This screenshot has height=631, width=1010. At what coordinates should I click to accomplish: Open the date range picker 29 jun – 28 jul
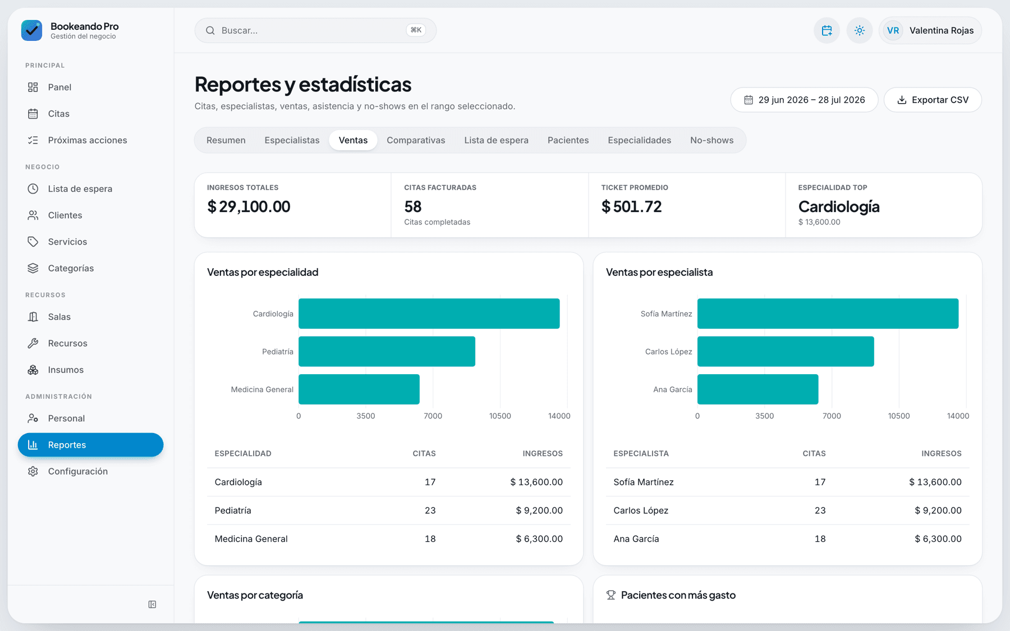click(x=804, y=100)
